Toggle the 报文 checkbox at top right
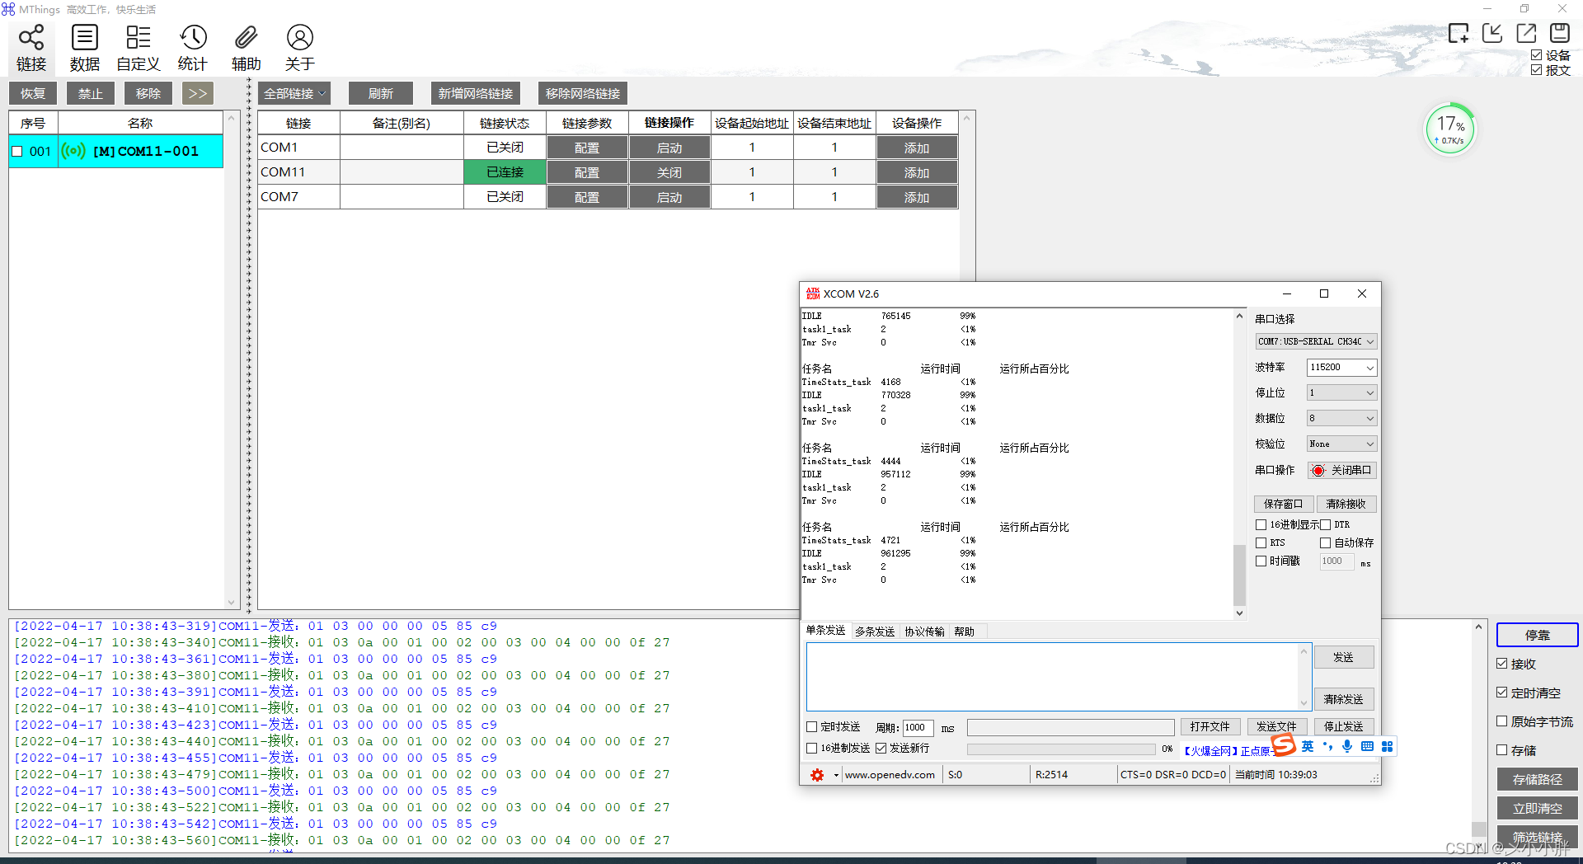The height and width of the screenshot is (864, 1583). point(1537,70)
